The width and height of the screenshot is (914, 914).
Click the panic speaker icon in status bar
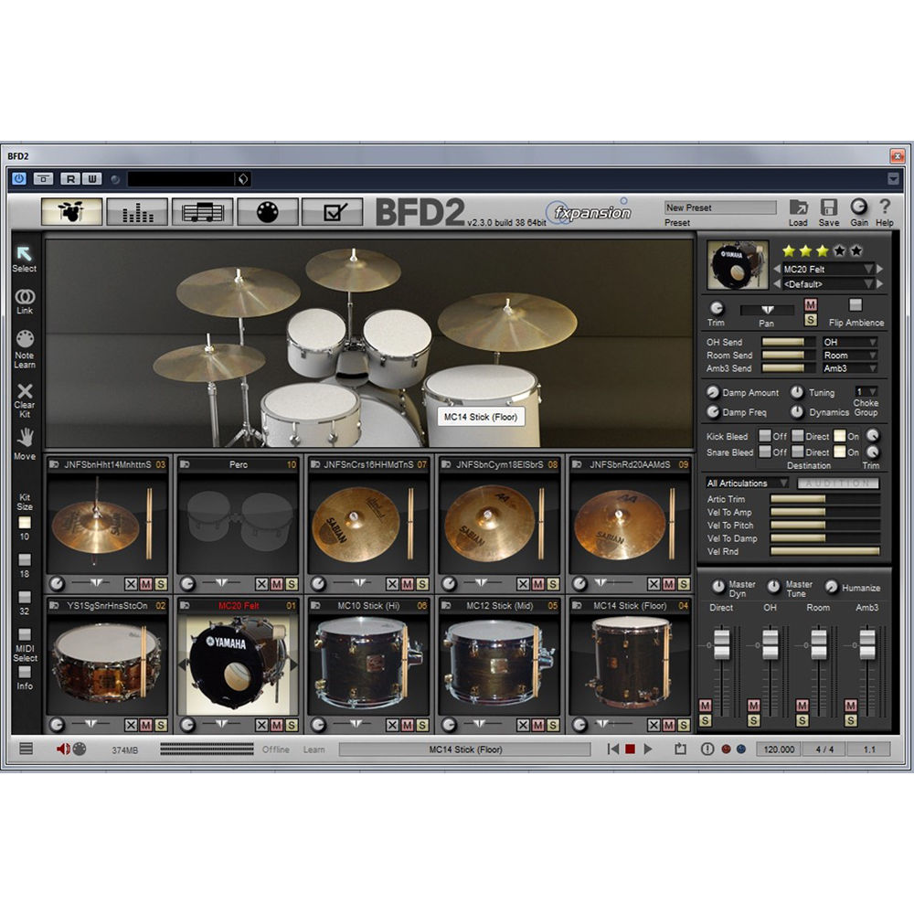(63, 749)
